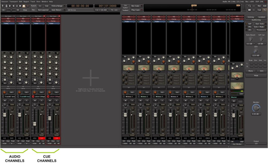The image size is (268, 163).
Task: Solo the Track08 channel
Action: click(x=26, y=100)
